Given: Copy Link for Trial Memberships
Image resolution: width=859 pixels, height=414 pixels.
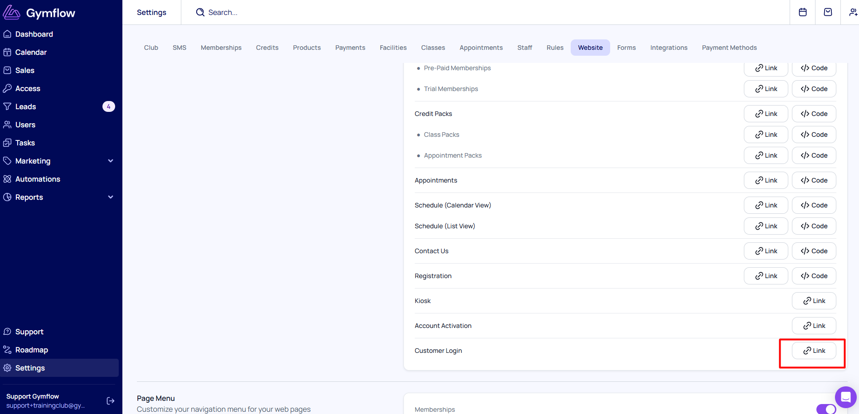Looking at the screenshot, I should [x=766, y=89].
